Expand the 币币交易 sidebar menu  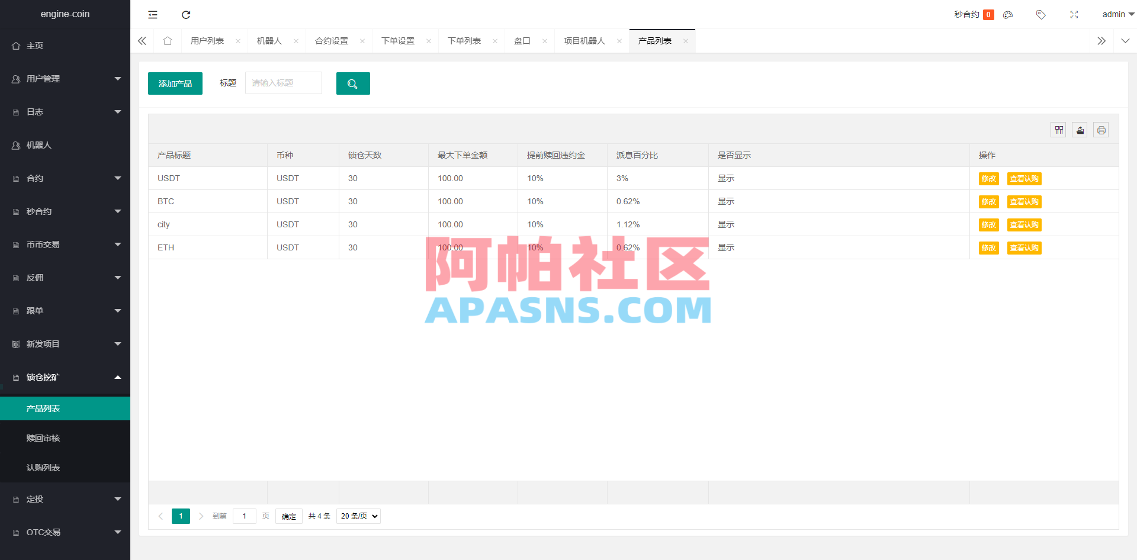pyautogui.click(x=65, y=244)
